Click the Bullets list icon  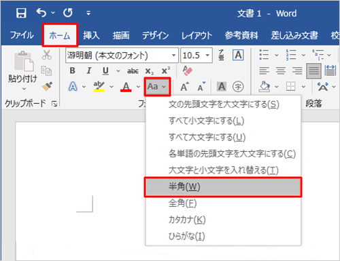tap(264, 55)
